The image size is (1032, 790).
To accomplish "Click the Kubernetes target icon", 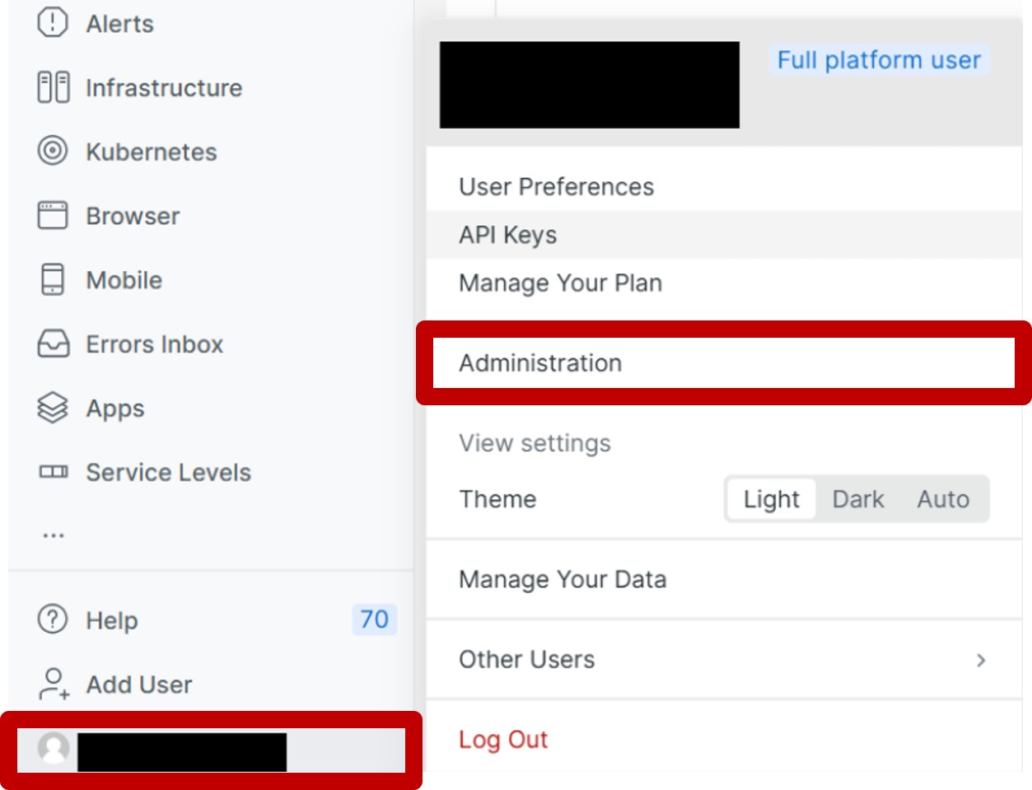I will click(53, 151).
